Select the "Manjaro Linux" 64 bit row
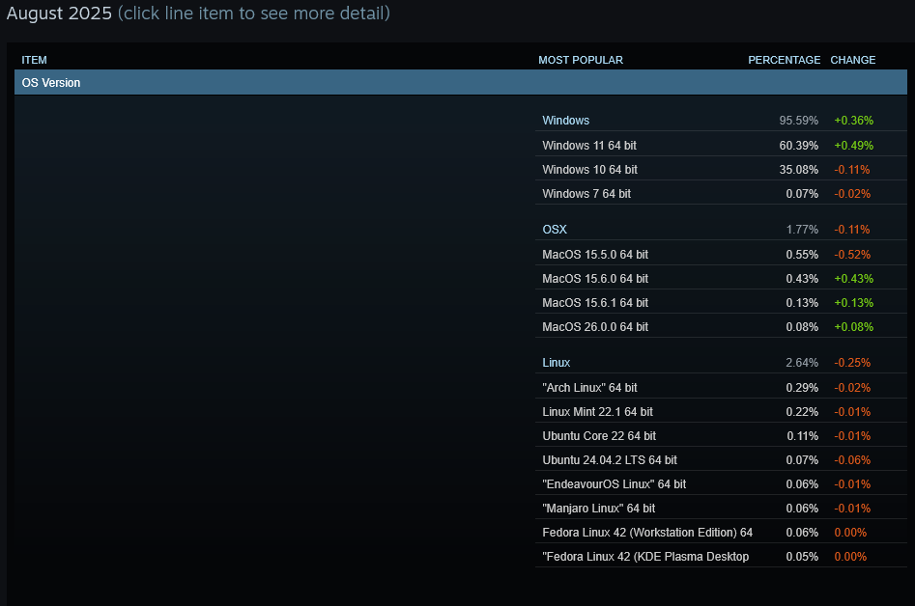The width and height of the screenshot is (915, 606). point(721,509)
